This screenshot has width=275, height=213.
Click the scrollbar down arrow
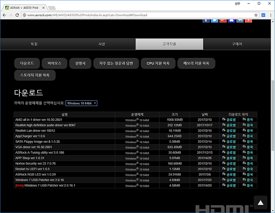273,211
